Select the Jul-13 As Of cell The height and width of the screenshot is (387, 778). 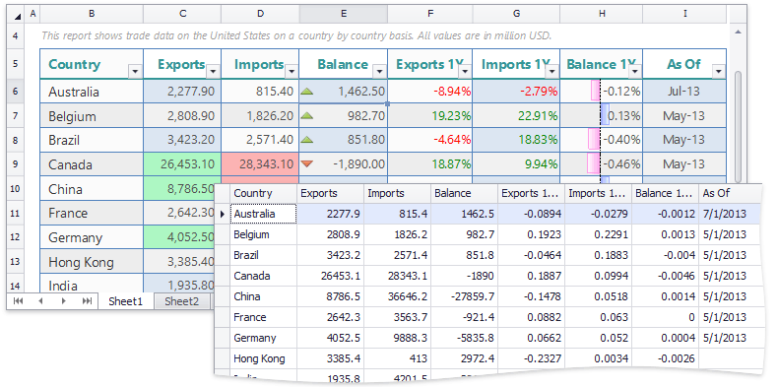[684, 92]
